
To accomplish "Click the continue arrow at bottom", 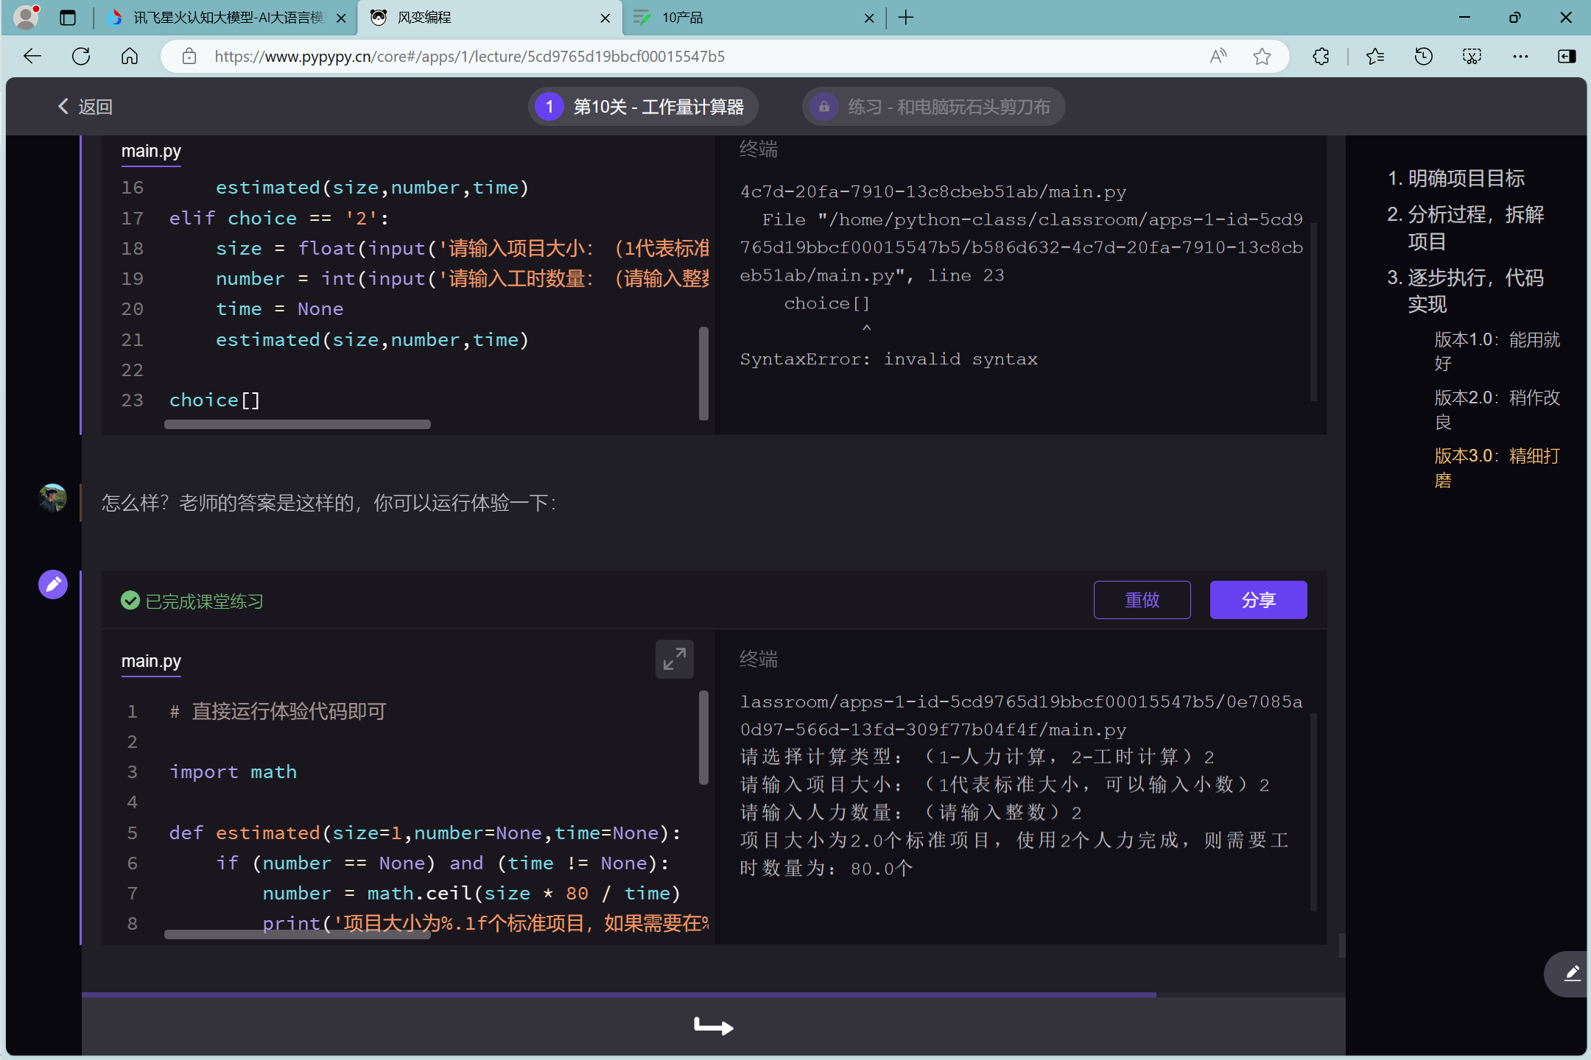I will (713, 1025).
